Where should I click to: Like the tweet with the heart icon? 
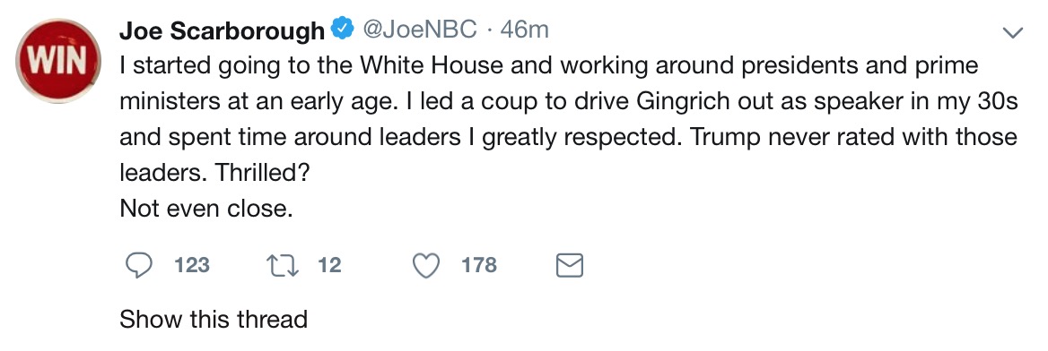[425, 266]
